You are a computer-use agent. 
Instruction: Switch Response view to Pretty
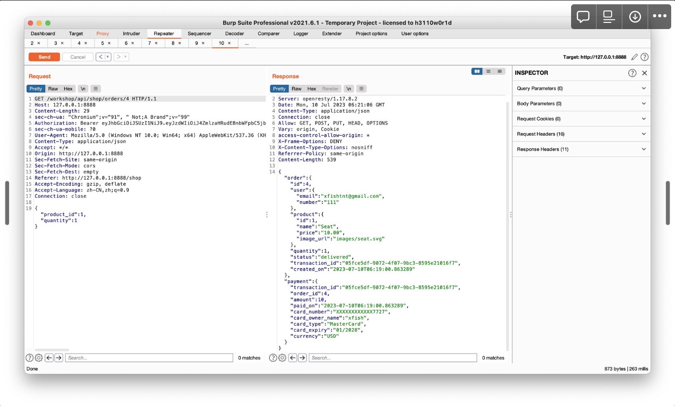pyautogui.click(x=279, y=89)
